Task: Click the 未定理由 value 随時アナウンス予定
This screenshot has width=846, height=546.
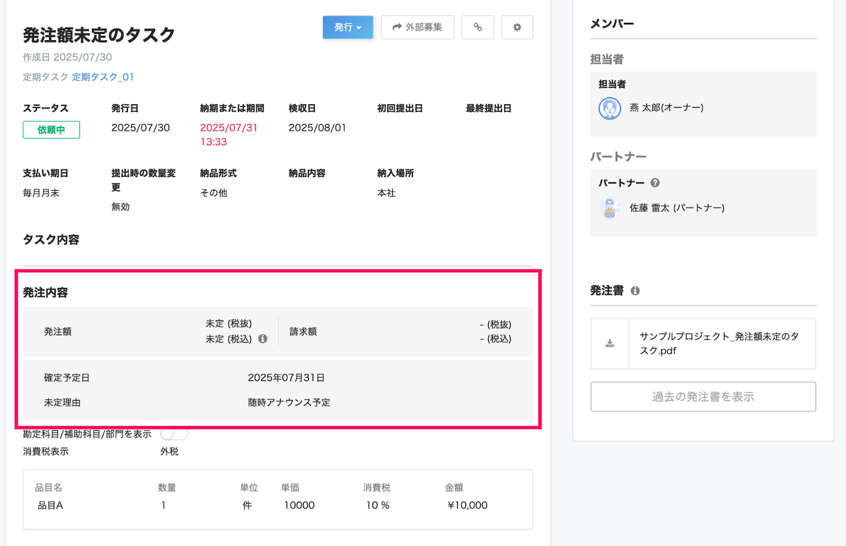Action: pos(289,403)
